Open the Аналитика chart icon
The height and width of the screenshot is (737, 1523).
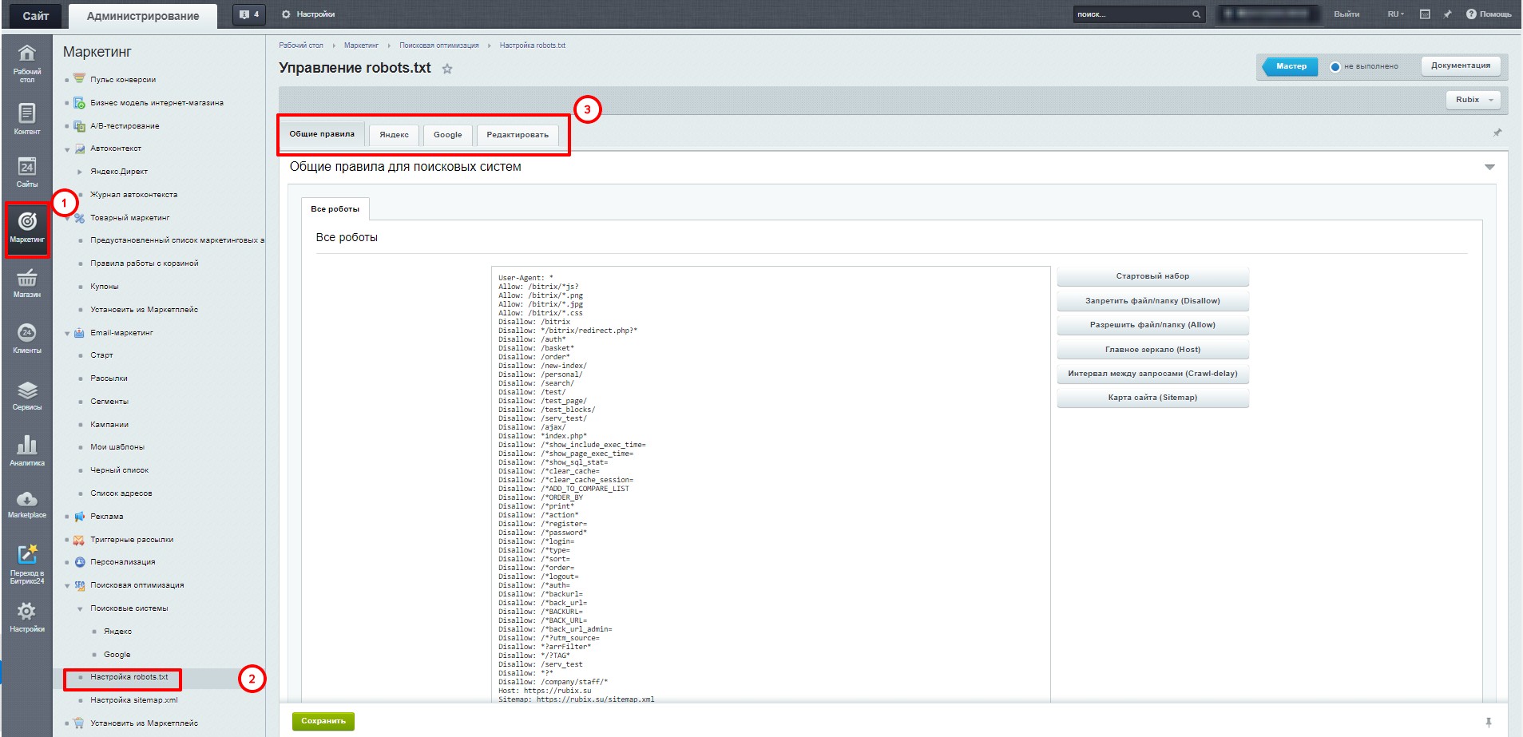(x=26, y=450)
